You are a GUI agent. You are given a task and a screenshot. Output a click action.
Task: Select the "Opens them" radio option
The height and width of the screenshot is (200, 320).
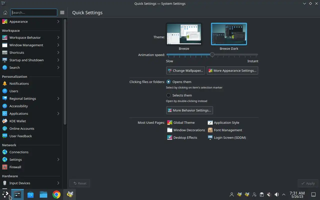pos(168,82)
